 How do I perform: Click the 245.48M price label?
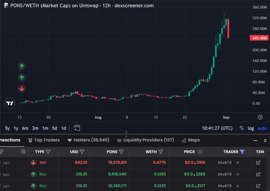[x=259, y=38]
